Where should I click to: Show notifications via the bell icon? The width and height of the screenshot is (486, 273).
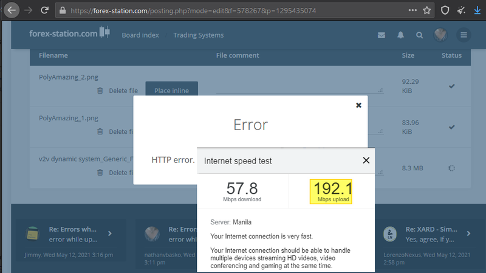coord(400,35)
